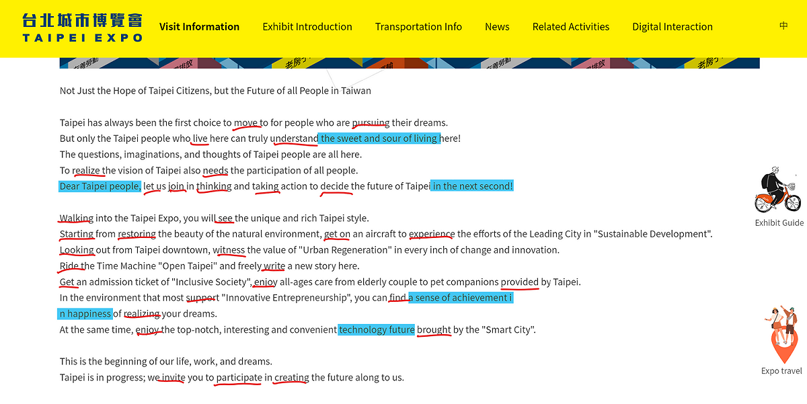
Task: Click the highlighted 'n happiness' text
Action: tap(85, 314)
